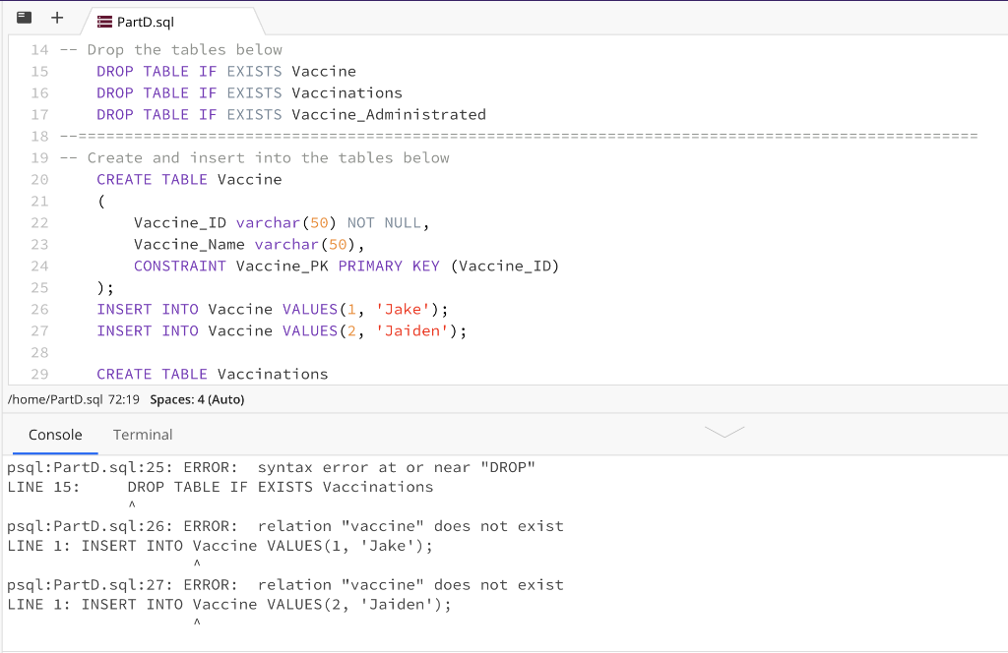Open the file list icon
Image resolution: width=1008 pixels, height=653 pixels.
pos(23,17)
